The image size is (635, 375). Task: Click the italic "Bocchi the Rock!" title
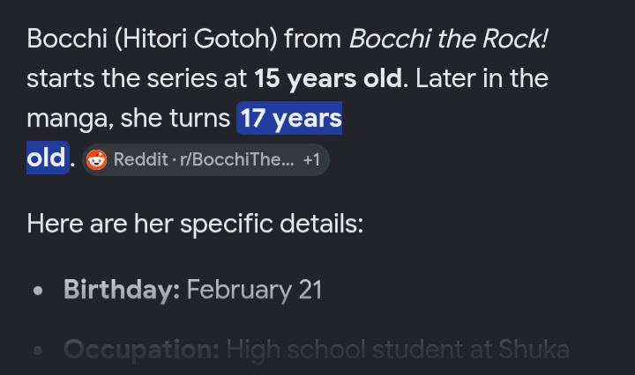[448, 39]
